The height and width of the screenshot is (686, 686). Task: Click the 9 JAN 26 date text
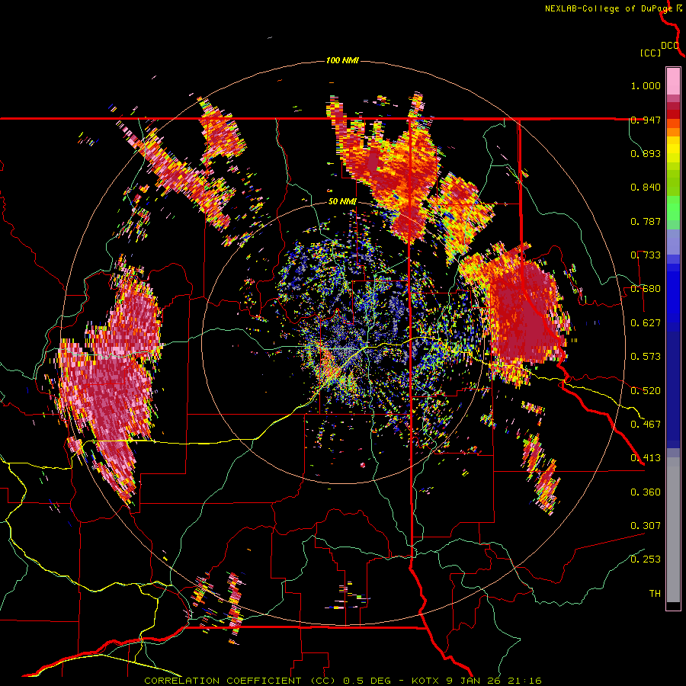pyautogui.click(x=474, y=681)
